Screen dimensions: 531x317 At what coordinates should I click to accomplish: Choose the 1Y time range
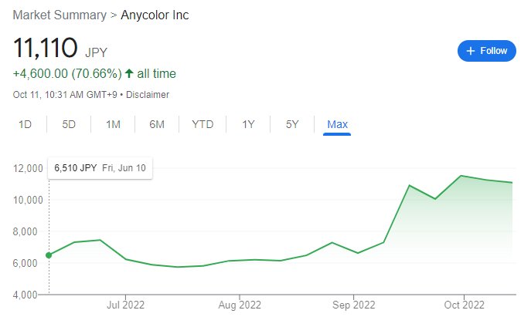tap(248, 124)
